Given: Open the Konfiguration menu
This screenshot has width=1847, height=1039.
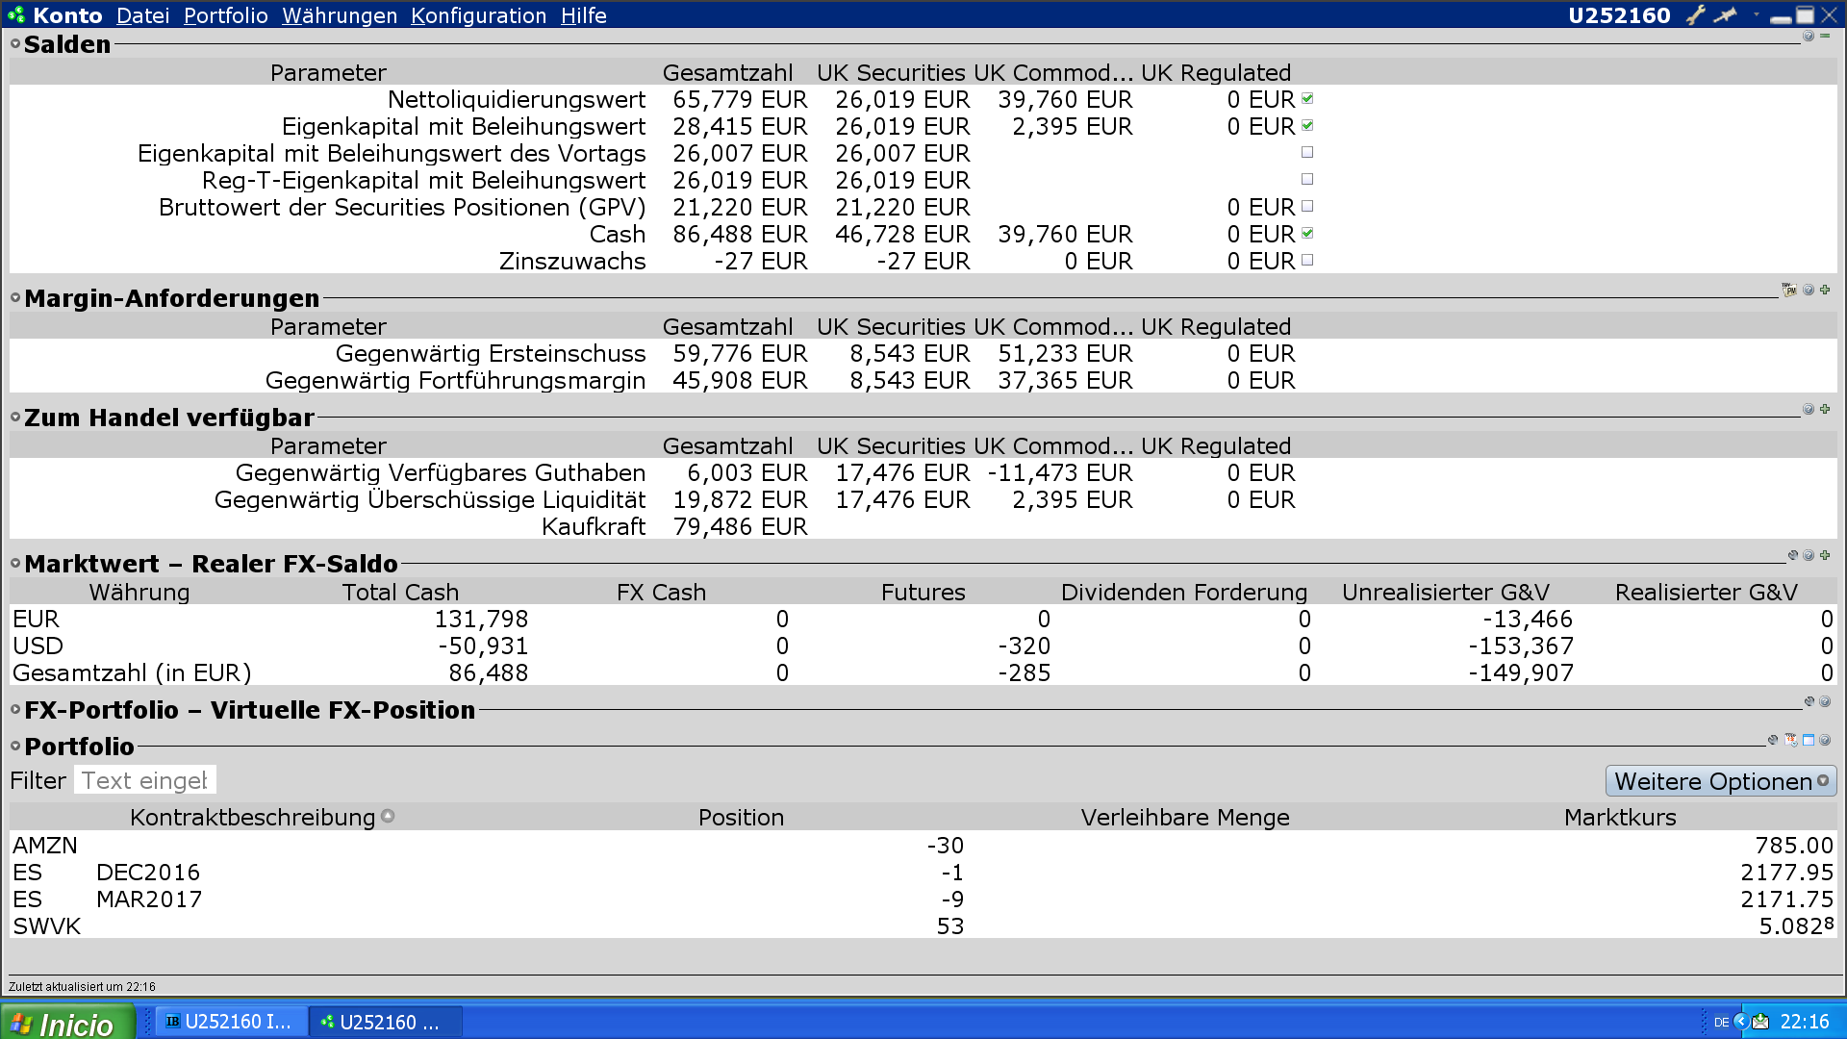Looking at the screenshot, I should 478,15.
